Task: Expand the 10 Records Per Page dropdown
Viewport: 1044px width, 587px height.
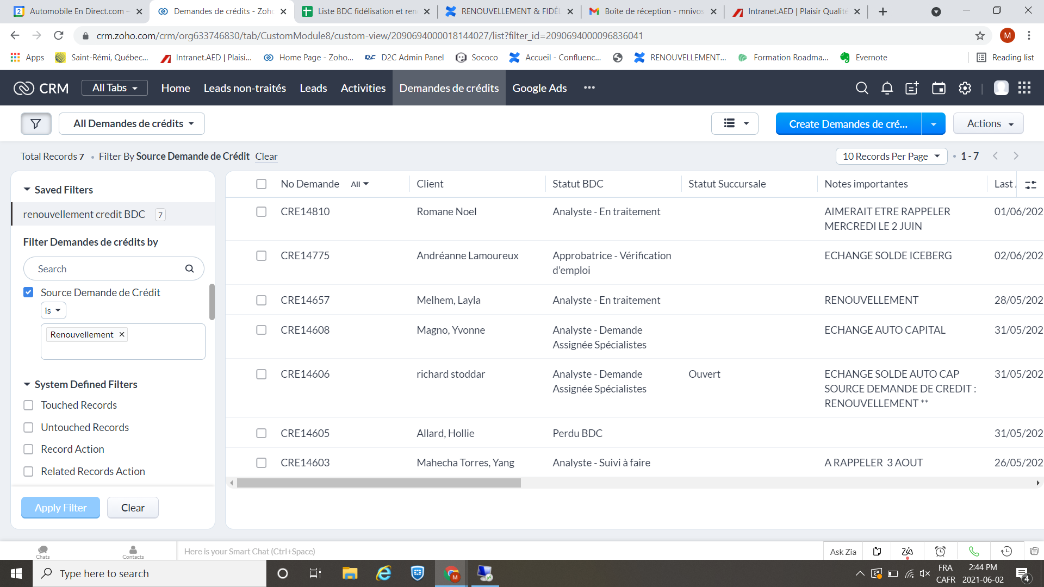Action: (x=891, y=157)
